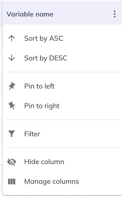The height and width of the screenshot is (197, 122).
Task: Click the table row peeking below the menu
Action: pyautogui.click(x=63, y=196)
